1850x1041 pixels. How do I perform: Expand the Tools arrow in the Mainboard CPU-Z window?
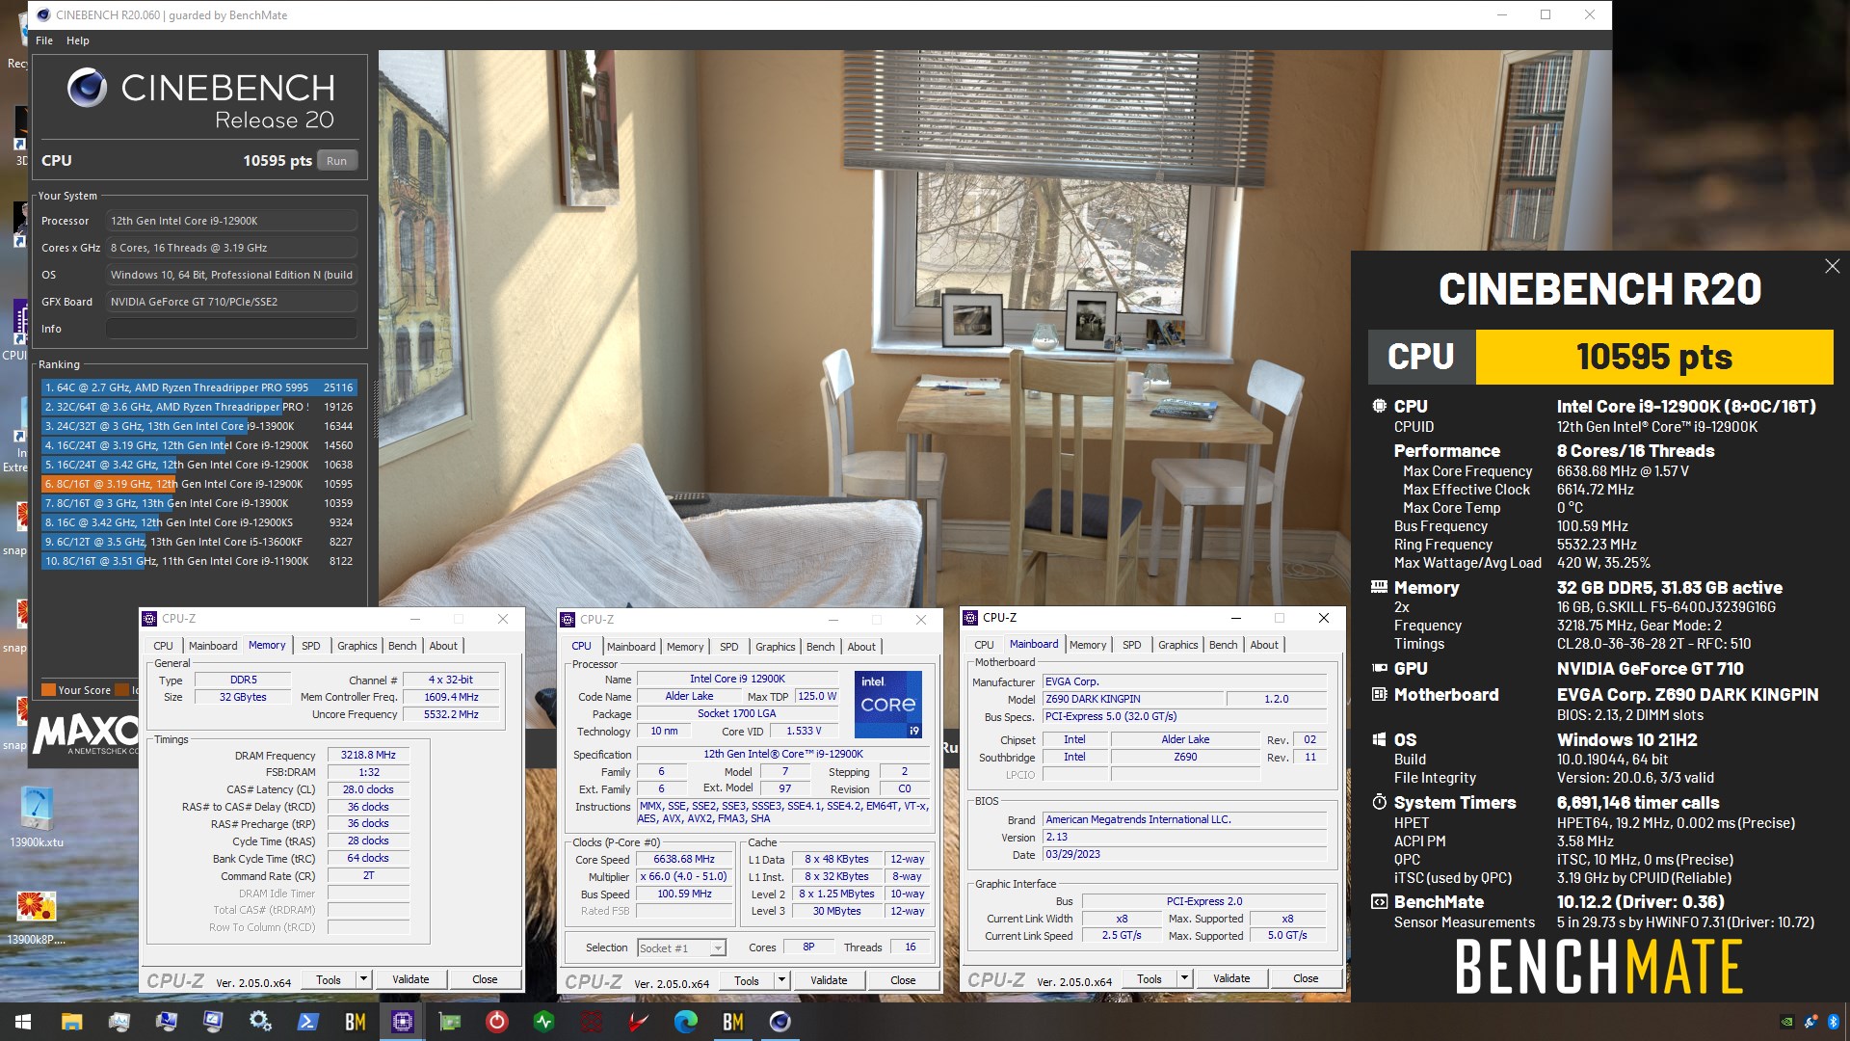[x=1184, y=978]
